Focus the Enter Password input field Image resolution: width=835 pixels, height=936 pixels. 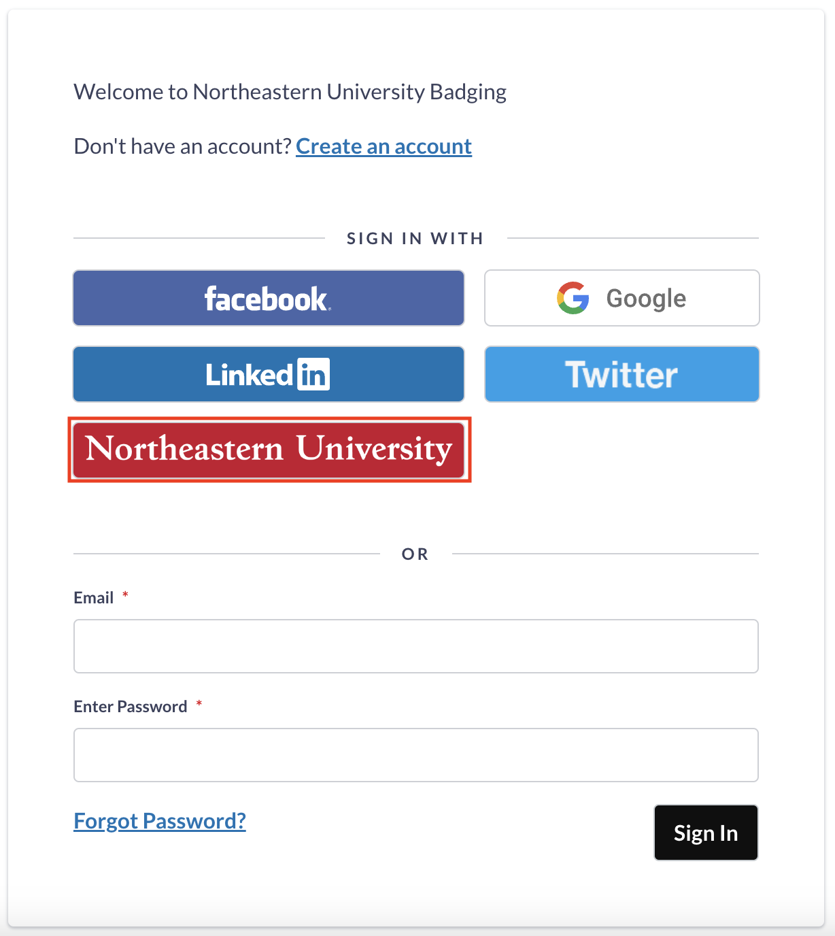click(x=415, y=755)
